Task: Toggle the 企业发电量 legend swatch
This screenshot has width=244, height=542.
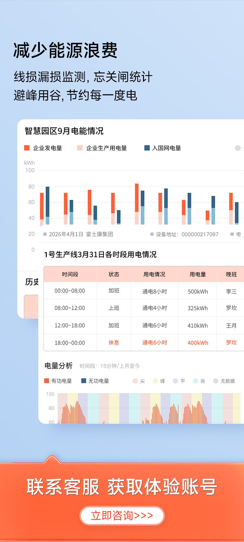Action: point(27,148)
